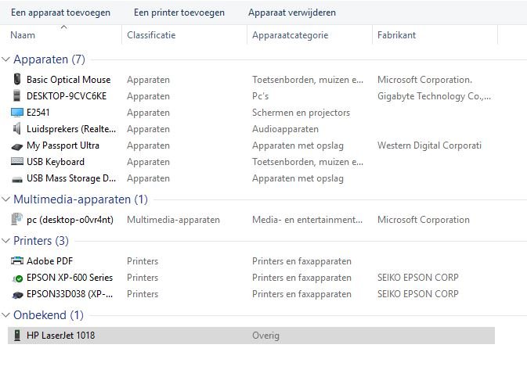The image size is (527, 377).
Task: Sort by the Fabrikant column header
Action: [396, 35]
